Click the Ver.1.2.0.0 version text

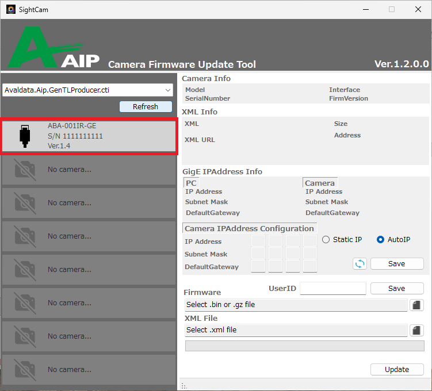[402, 64]
